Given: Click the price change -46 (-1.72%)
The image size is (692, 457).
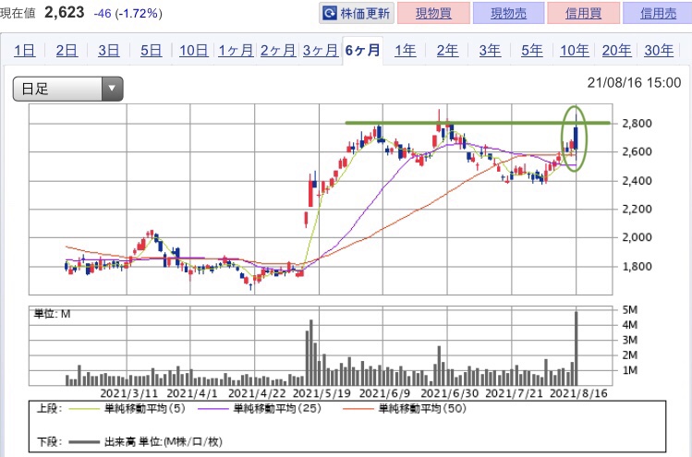Looking at the screenshot, I should pyautogui.click(x=128, y=14).
